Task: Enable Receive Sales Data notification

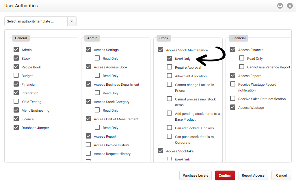Action: coord(232,99)
